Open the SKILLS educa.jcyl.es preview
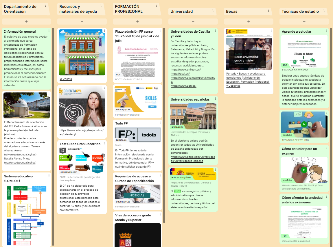333x247 pixels. (137, 99)
